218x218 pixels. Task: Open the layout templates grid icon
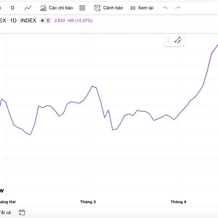pos(82,8)
